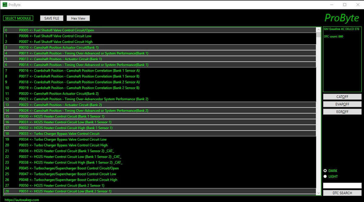This screenshot has height=202, width=364.
Task: Select row P0045 Boost Control Circuit/Open
Action: tap(160, 168)
